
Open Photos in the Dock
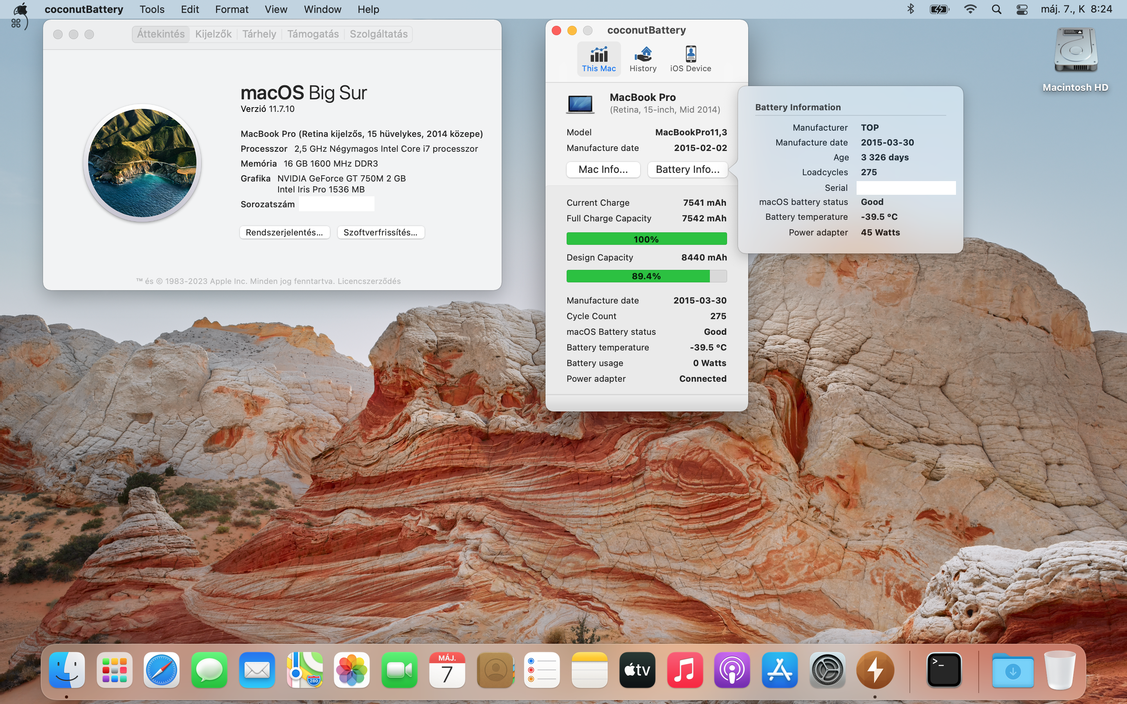[352, 670]
